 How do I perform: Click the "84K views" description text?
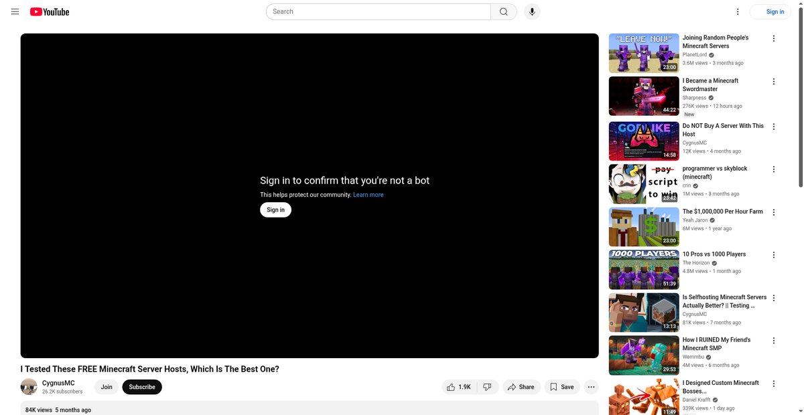(39, 410)
